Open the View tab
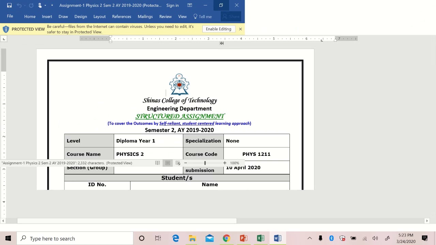Image resolution: width=436 pixels, height=245 pixels. pos(182,17)
